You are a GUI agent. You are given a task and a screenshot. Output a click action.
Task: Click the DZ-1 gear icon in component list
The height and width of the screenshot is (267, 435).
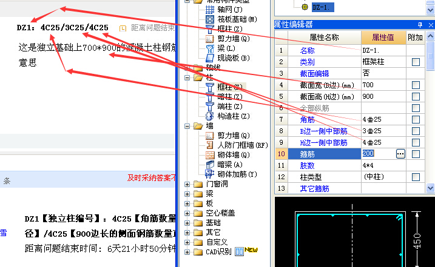pos(305,7)
